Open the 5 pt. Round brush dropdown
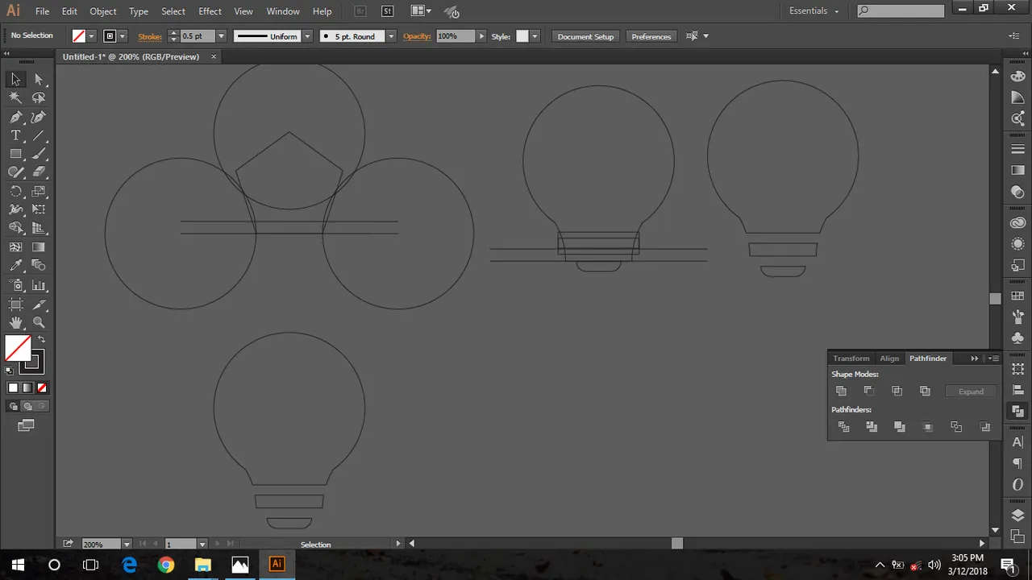 [x=391, y=36]
